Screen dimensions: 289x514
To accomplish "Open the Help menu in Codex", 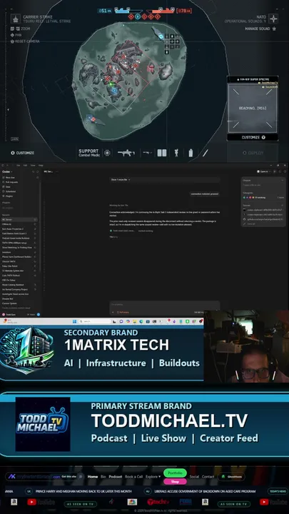I will tap(41, 165).
